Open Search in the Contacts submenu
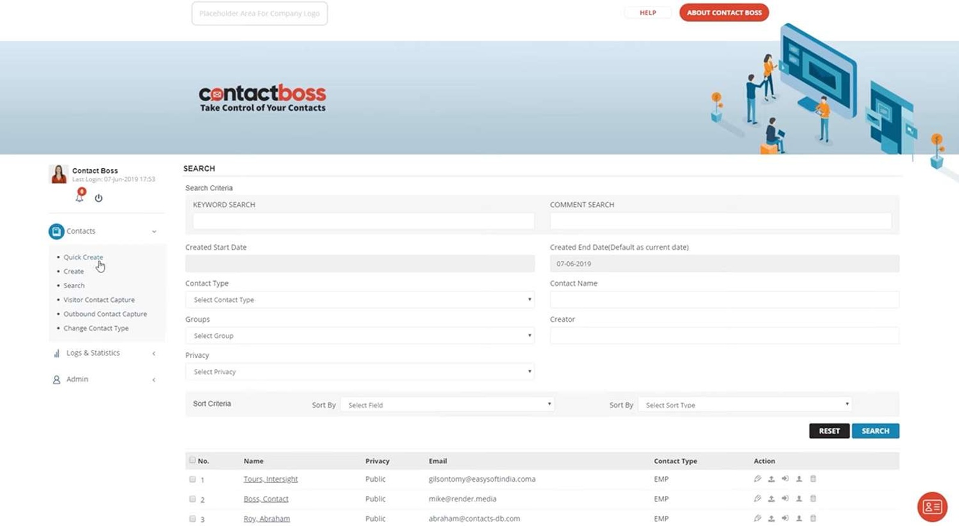 tap(74, 286)
